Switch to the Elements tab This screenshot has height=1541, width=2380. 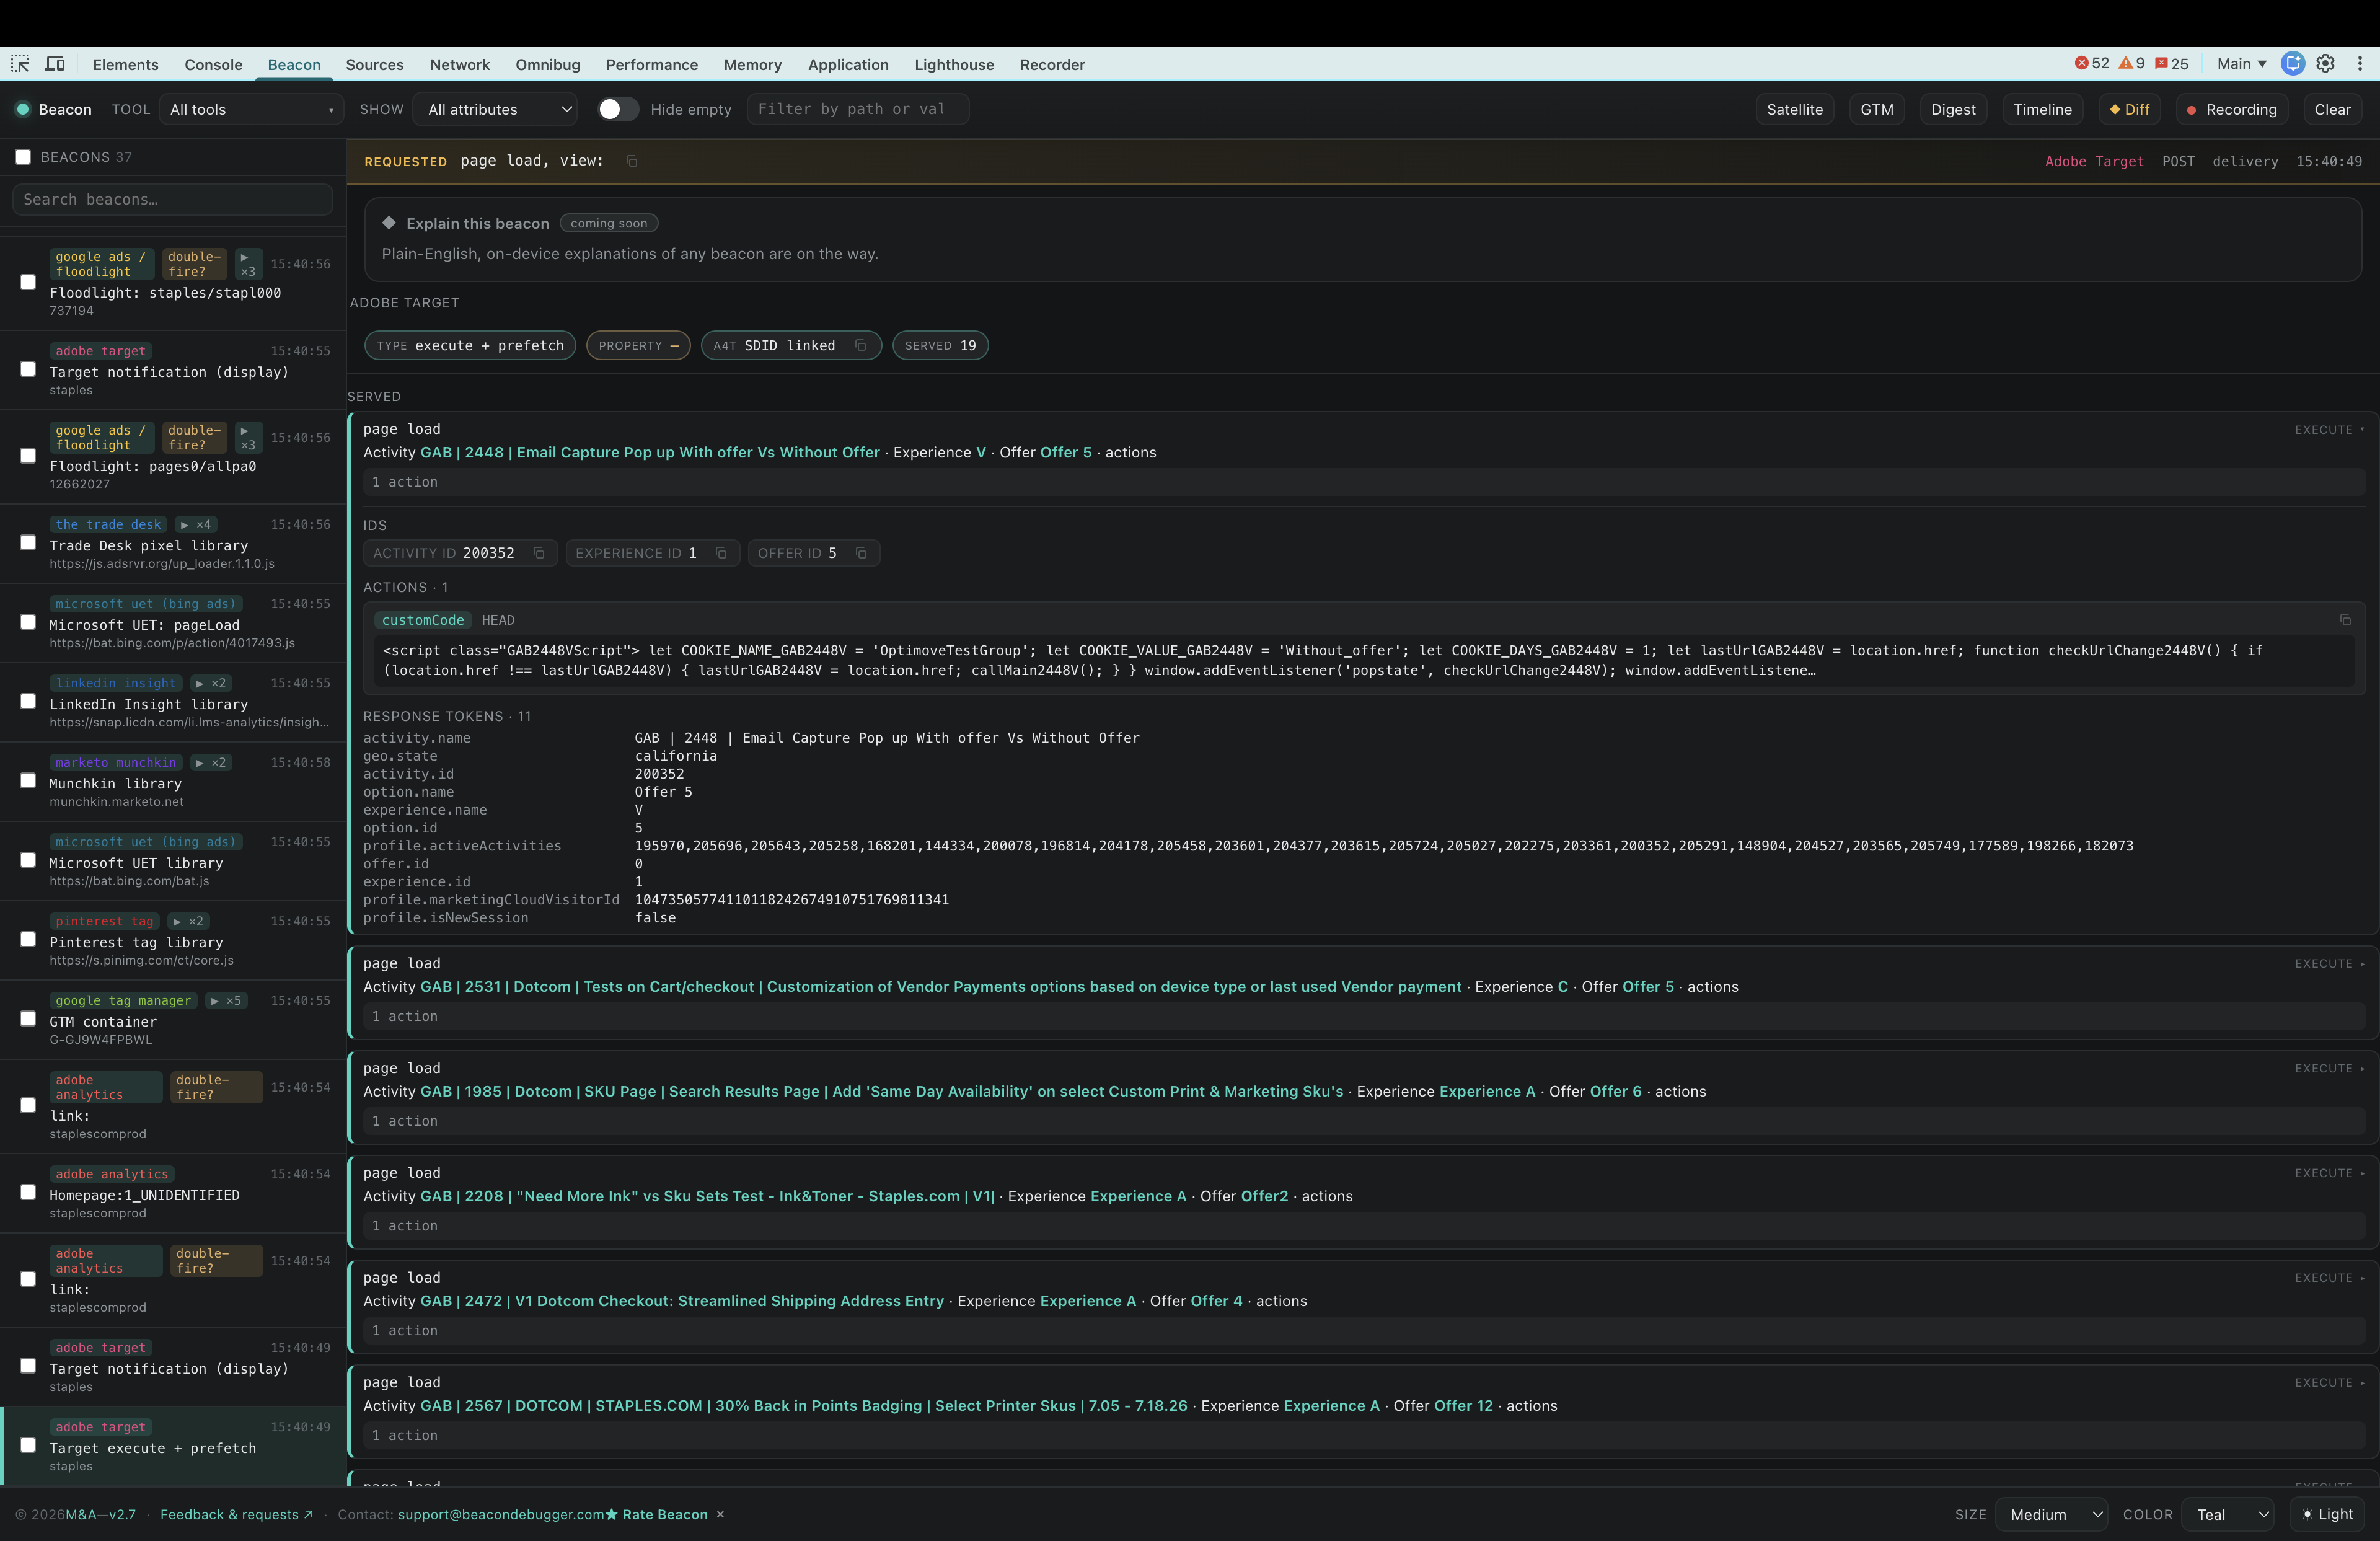(125, 64)
